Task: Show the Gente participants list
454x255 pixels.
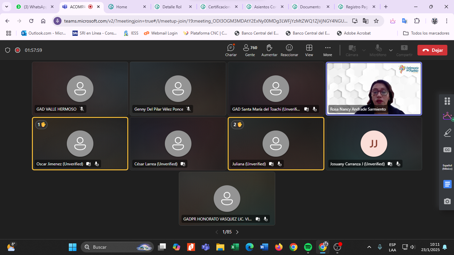Action: point(250,50)
